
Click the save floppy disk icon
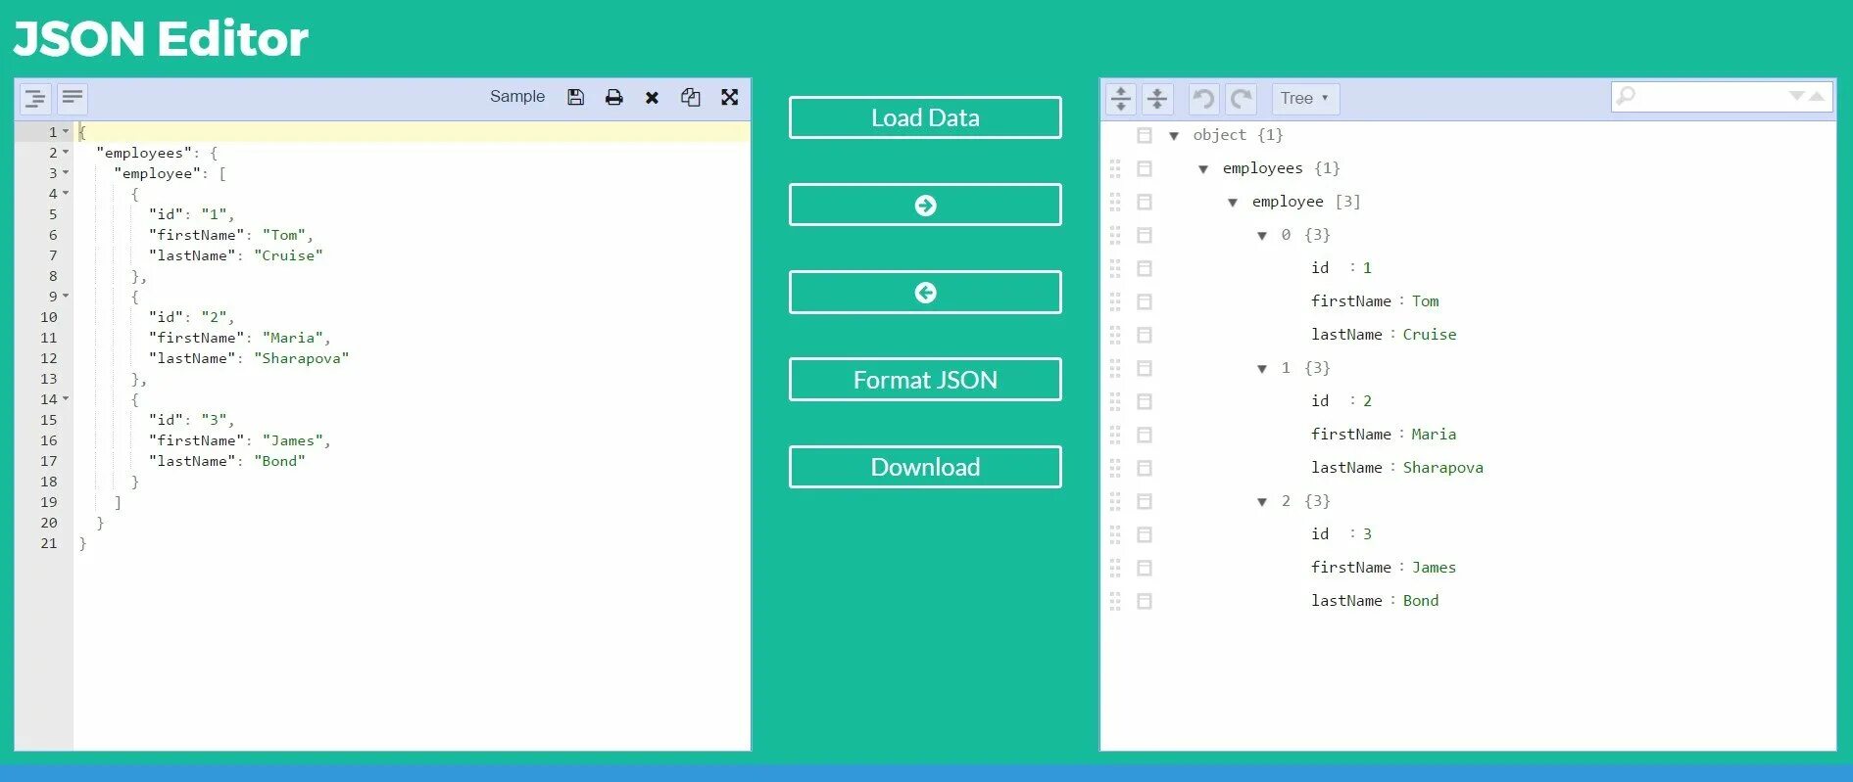tap(576, 97)
